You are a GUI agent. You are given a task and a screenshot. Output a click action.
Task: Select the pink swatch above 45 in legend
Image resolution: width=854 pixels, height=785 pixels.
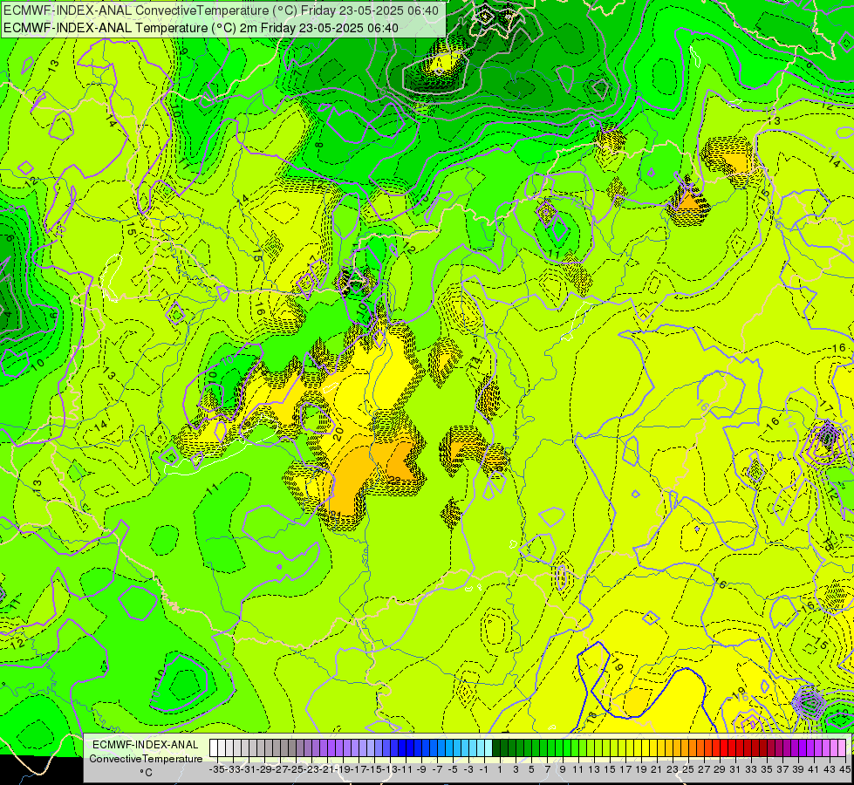pos(842,748)
